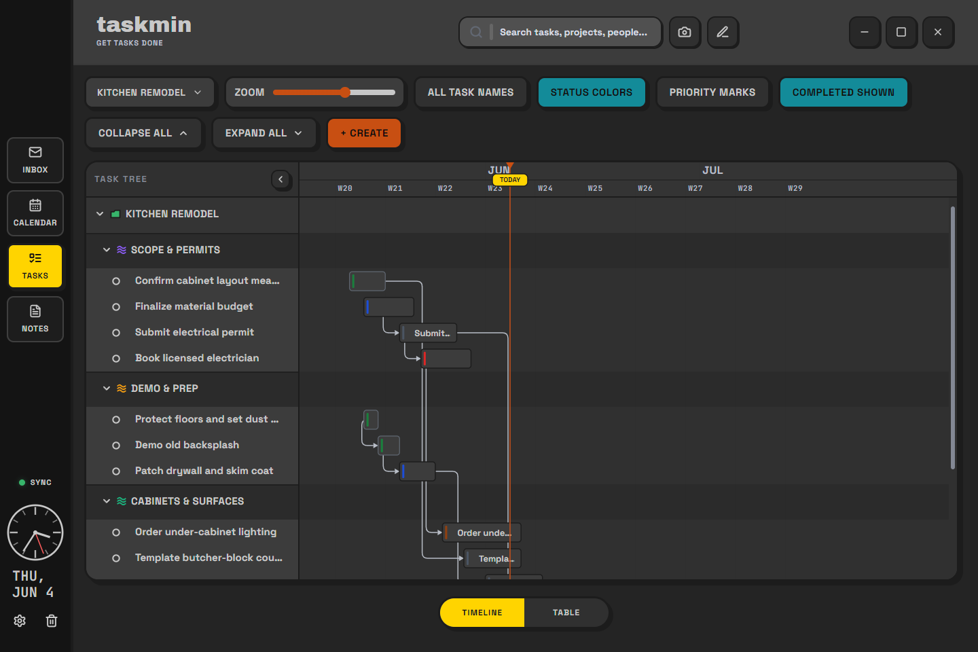The width and height of the screenshot is (978, 652).
Task: Collapse the Cabinets & Surfaces group
Action: tap(107, 501)
